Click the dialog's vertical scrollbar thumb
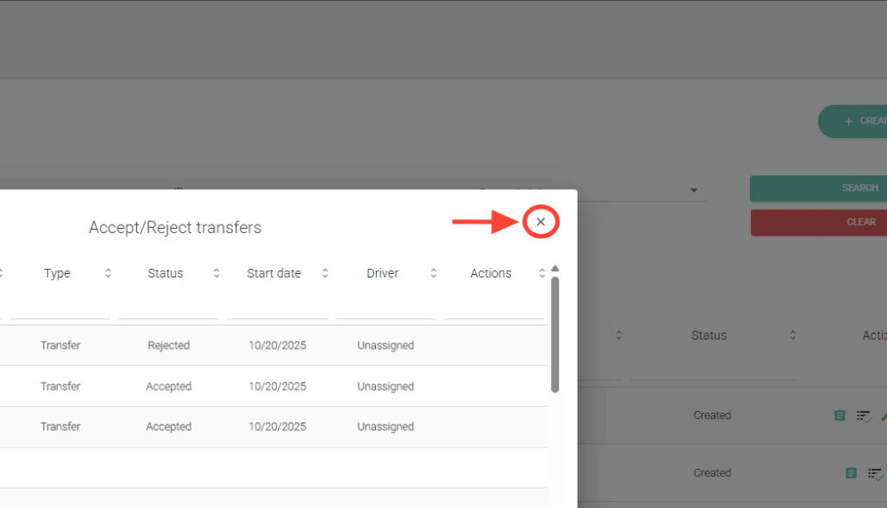Image resolution: width=887 pixels, height=508 pixels. [554, 334]
